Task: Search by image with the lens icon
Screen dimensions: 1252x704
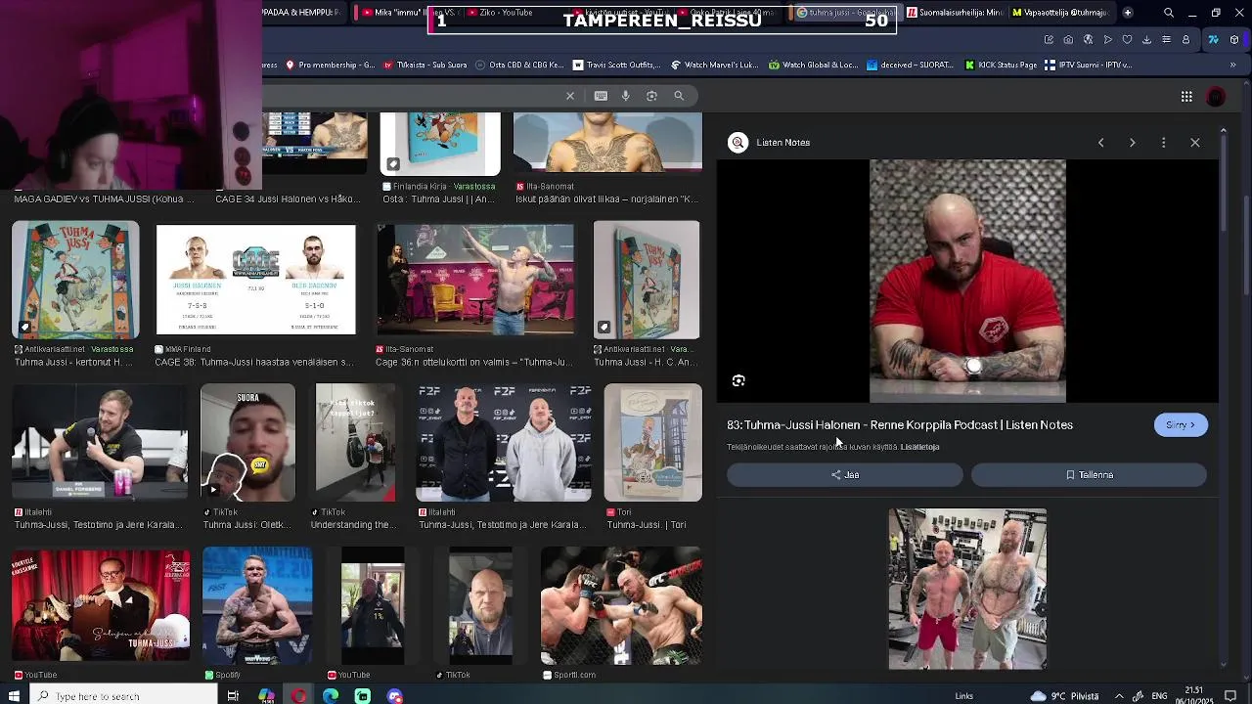Action: pos(651,96)
